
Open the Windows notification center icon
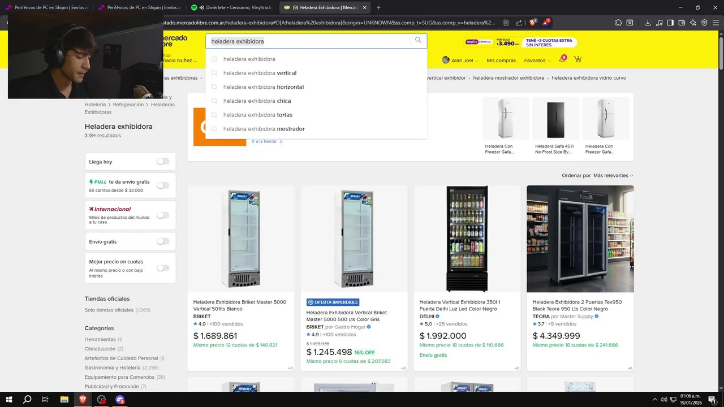712,400
